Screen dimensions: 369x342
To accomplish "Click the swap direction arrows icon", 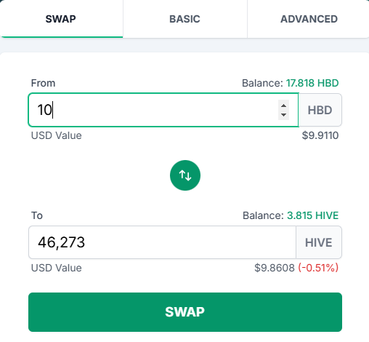I will click(x=185, y=175).
